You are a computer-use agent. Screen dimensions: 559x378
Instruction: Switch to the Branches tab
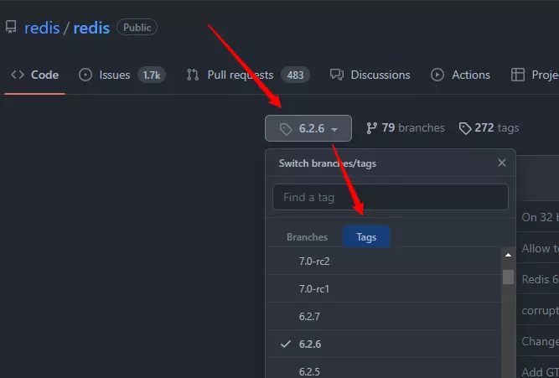(307, 237)
